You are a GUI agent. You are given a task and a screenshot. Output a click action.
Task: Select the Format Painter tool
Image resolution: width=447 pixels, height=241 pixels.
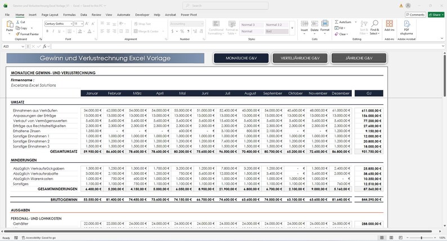click(x=28, y=34)
